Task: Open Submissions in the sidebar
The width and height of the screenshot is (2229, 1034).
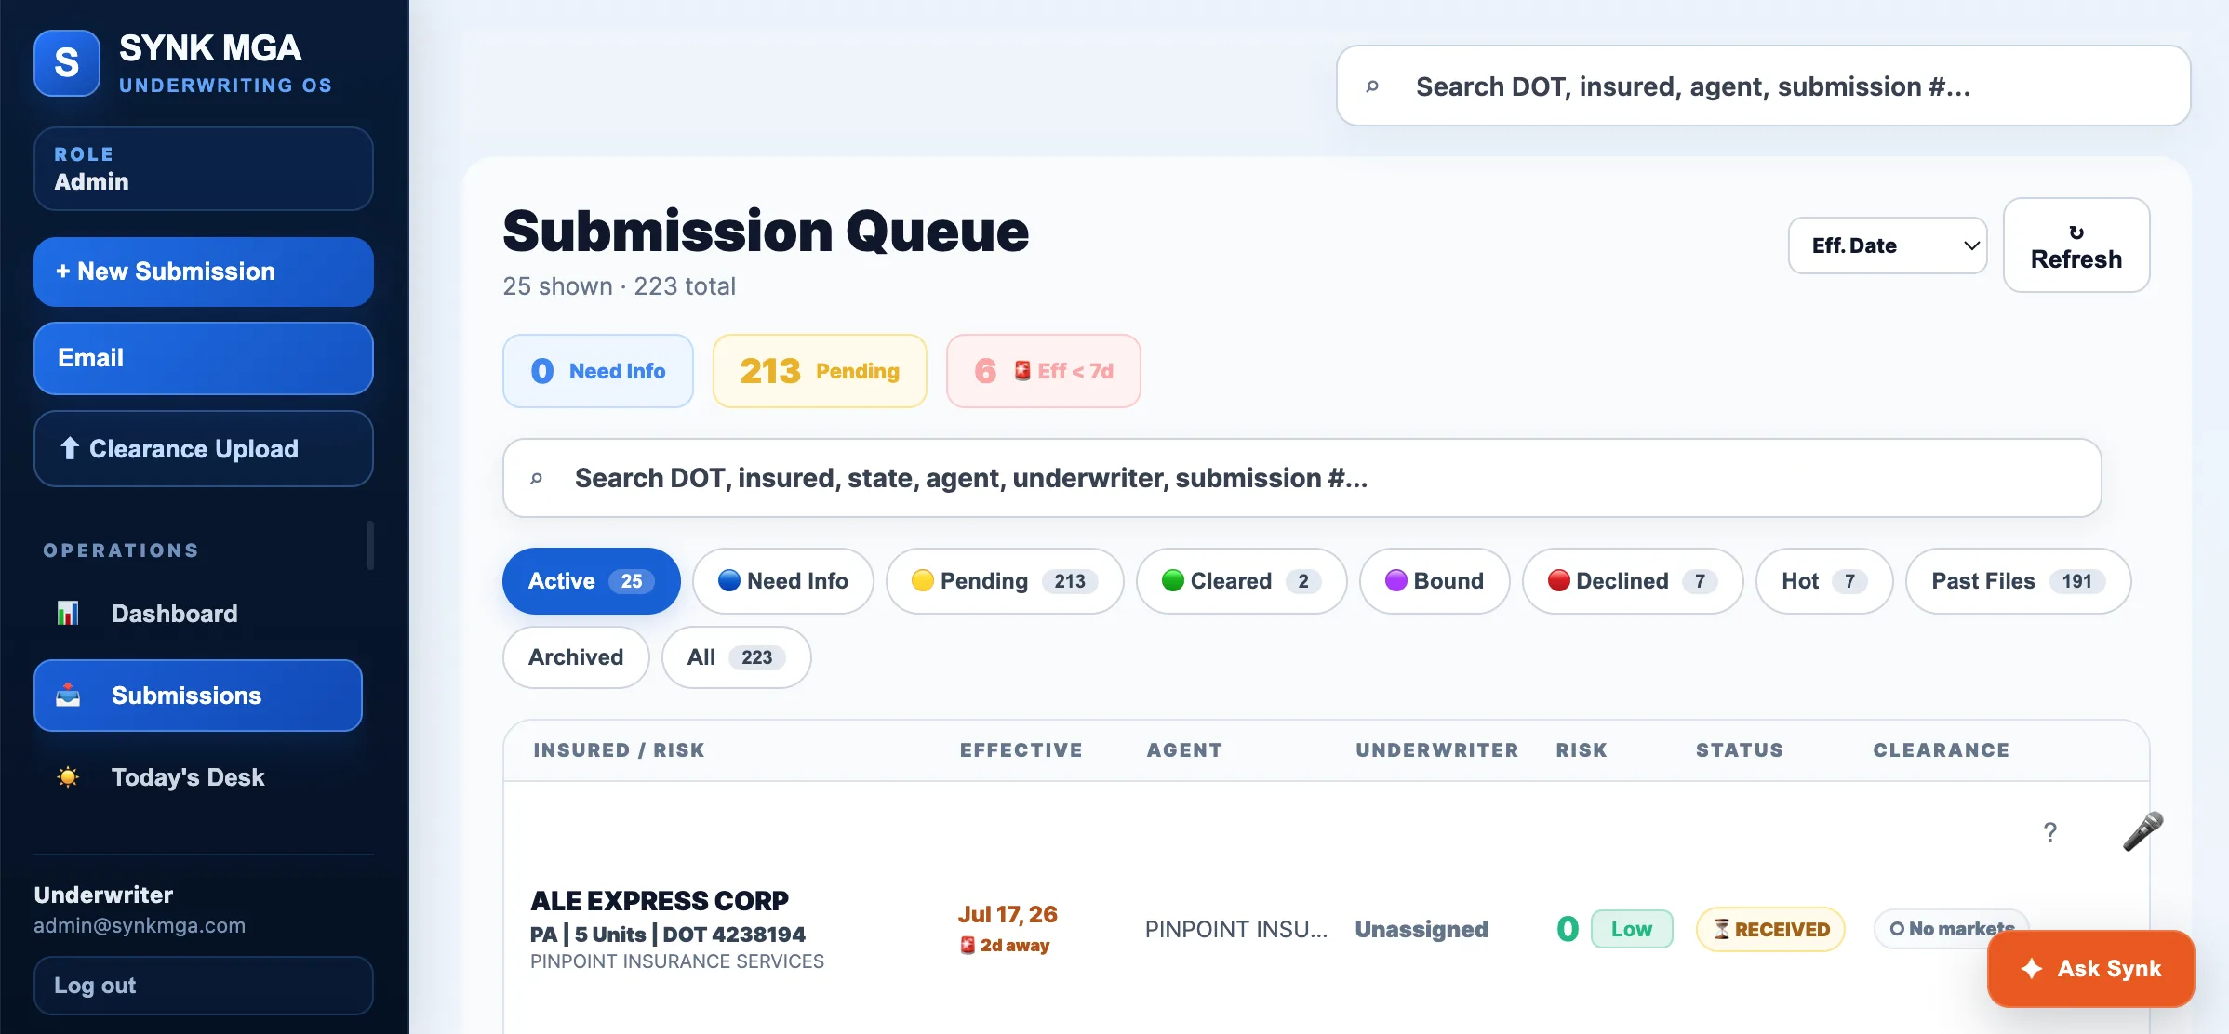Action: click(x=198, y=696)
